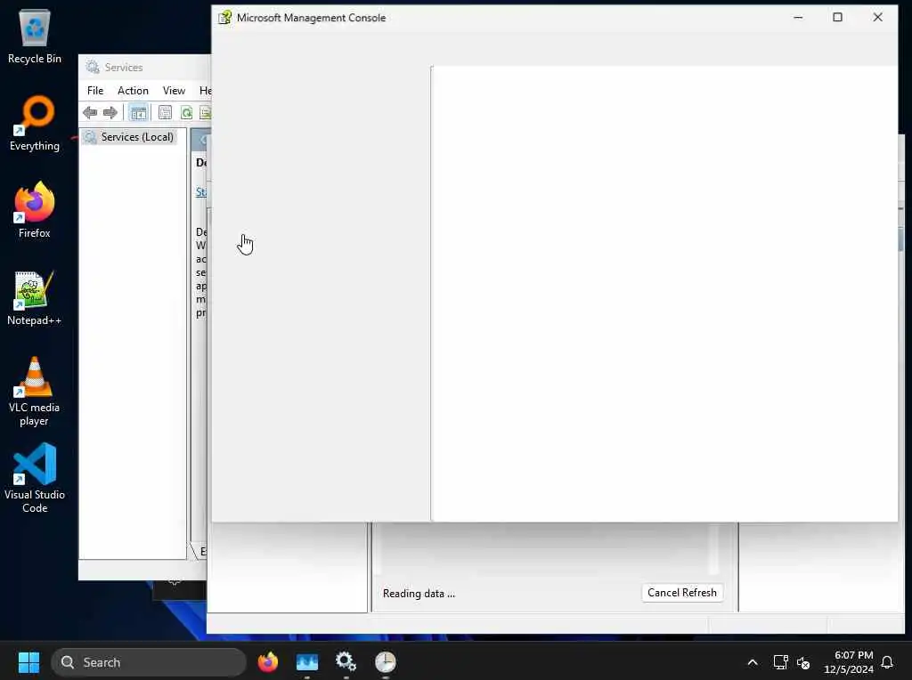Viewport: 912px width, 680px height.
Task: Click the Back arrow in Services toolbar
Action: (x=90, y=112)
